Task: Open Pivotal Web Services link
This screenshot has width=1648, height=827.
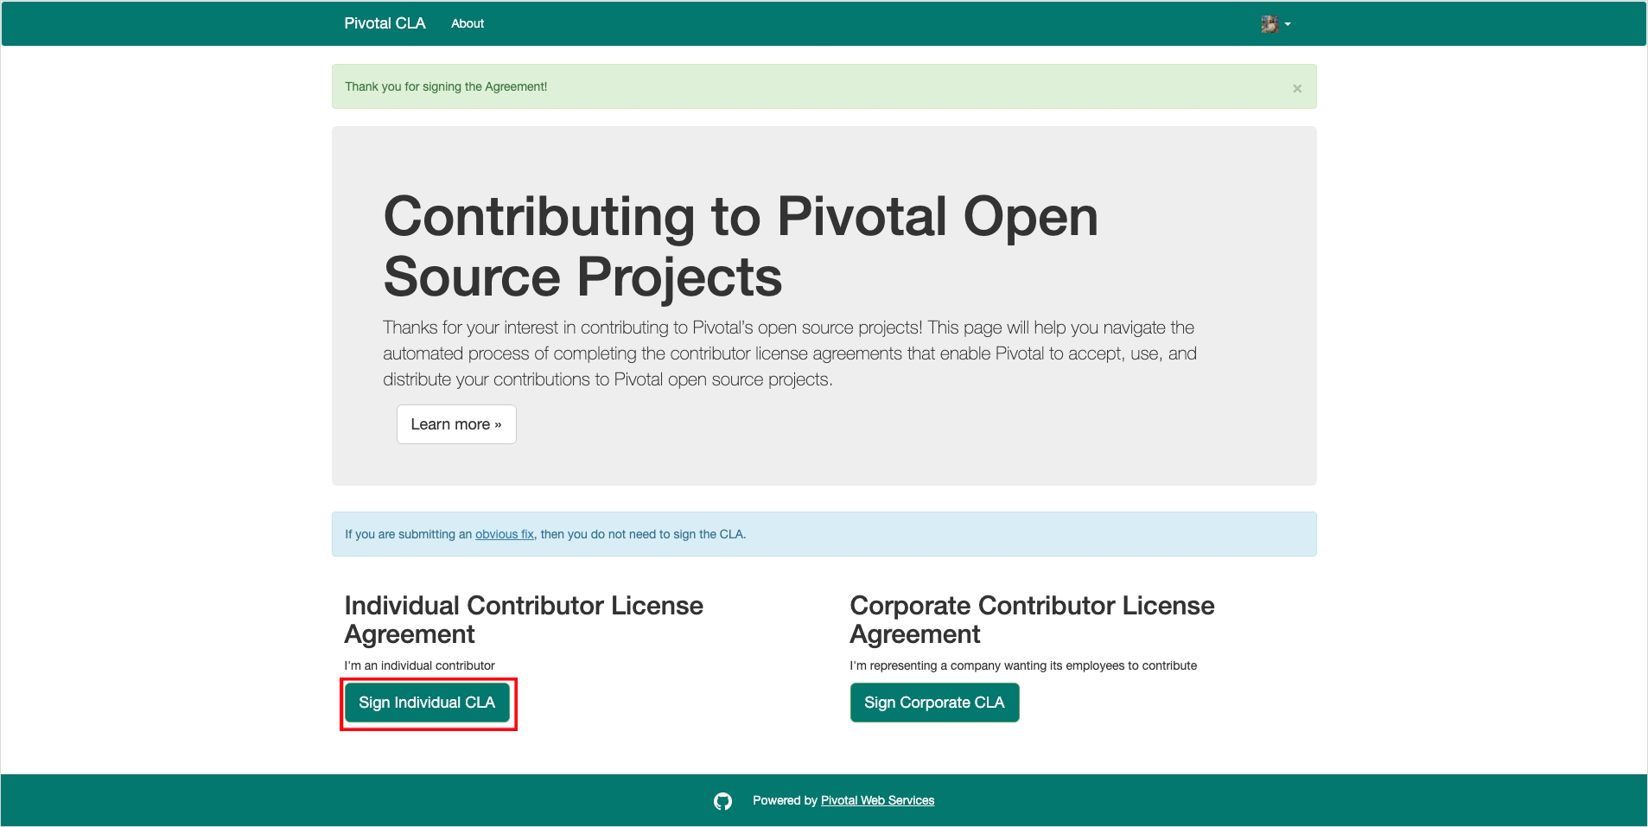Action: pyautogui.click(x=877, y=800)
